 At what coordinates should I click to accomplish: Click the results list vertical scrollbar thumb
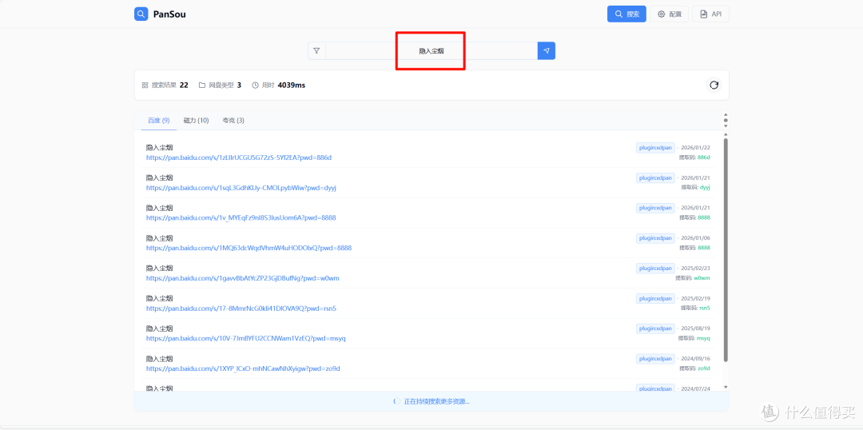pos(726,250)
